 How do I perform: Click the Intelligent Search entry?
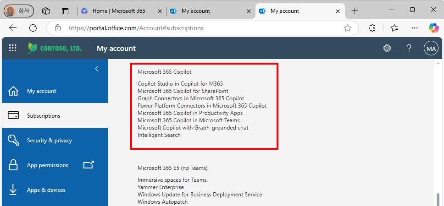(159, 135)
